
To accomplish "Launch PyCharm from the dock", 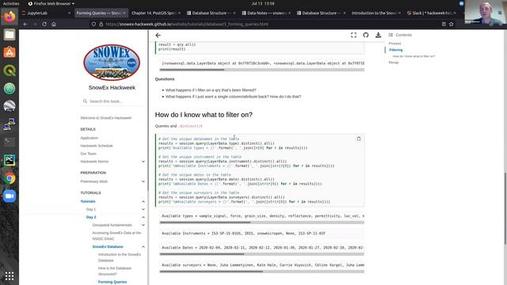I will pyautogui.click(x=10, y=160).
